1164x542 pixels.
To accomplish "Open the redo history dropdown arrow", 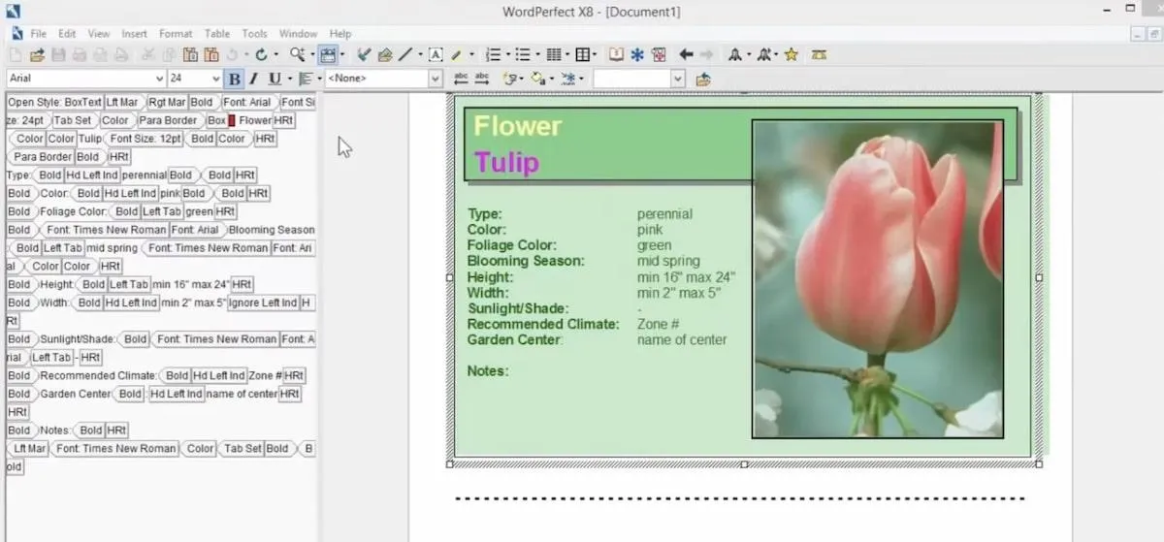I will [275, 55].
